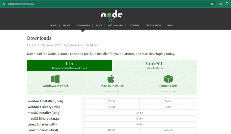Click the Source Code label

[168, 86]
